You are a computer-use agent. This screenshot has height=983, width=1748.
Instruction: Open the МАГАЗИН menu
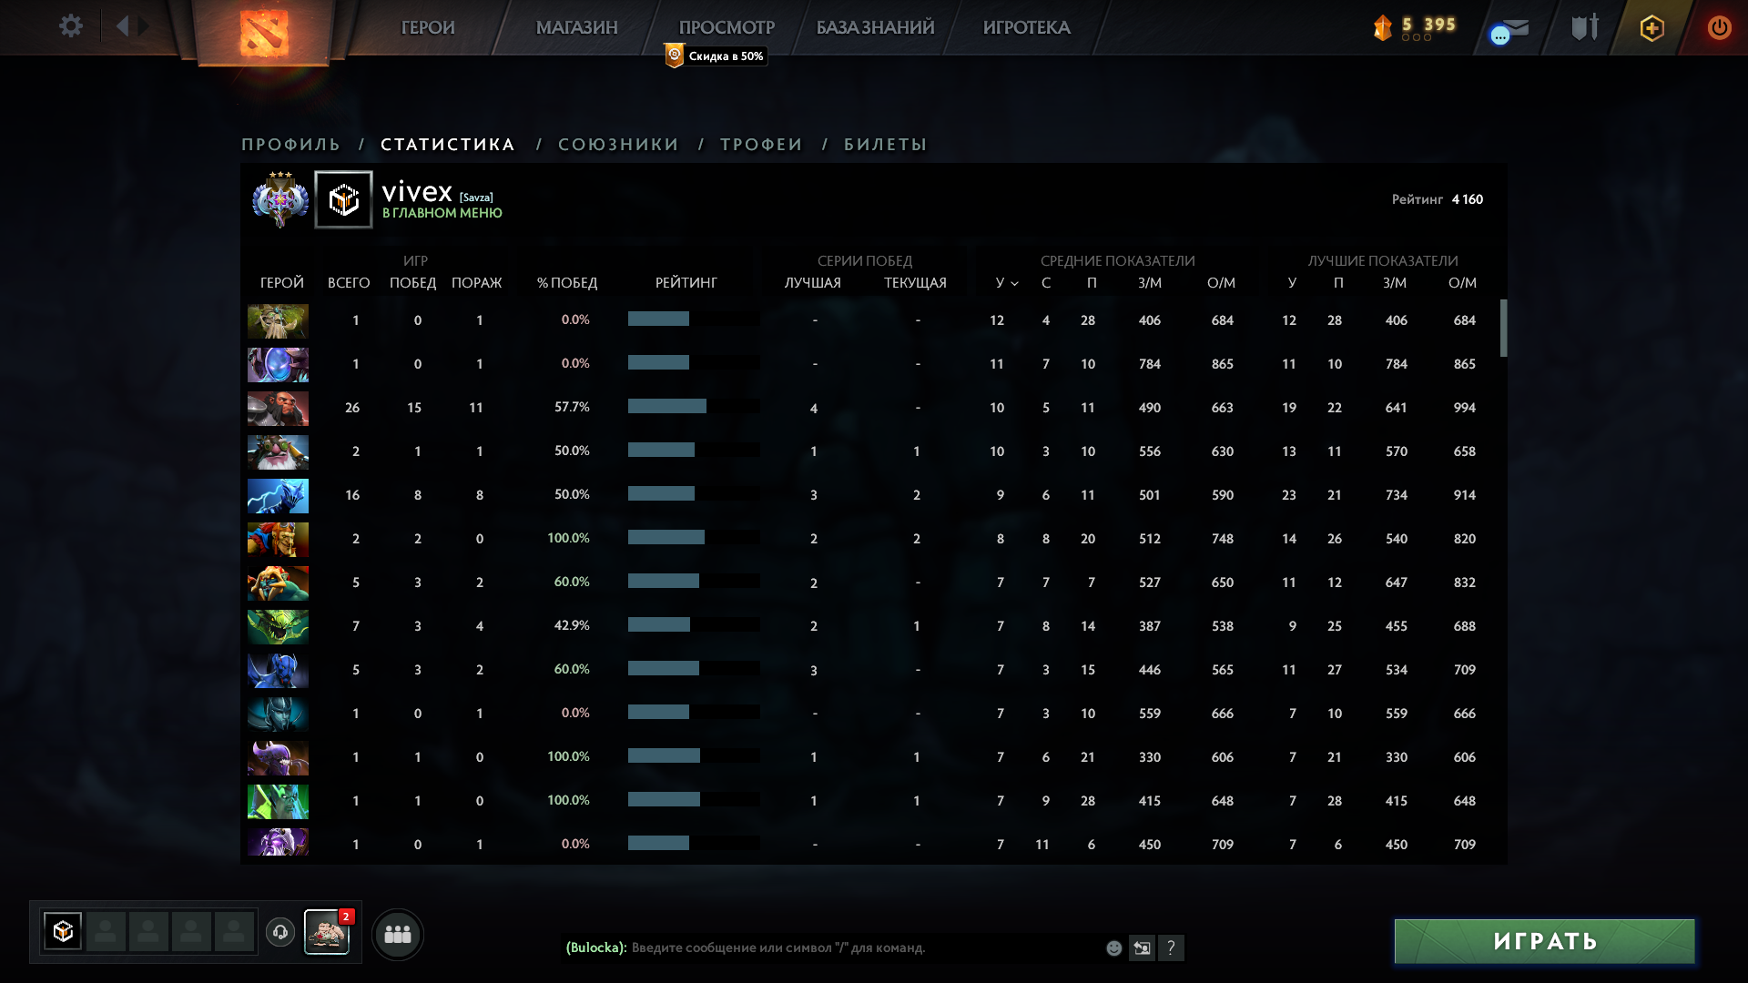[x=577, y=27]
